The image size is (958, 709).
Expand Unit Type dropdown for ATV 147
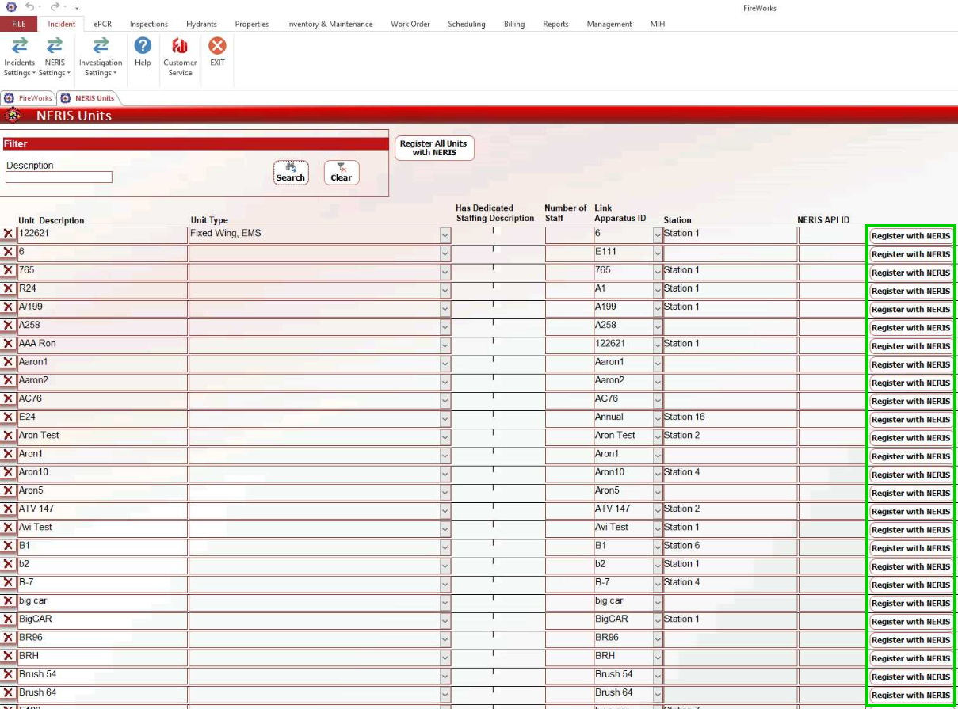(445, 511)
